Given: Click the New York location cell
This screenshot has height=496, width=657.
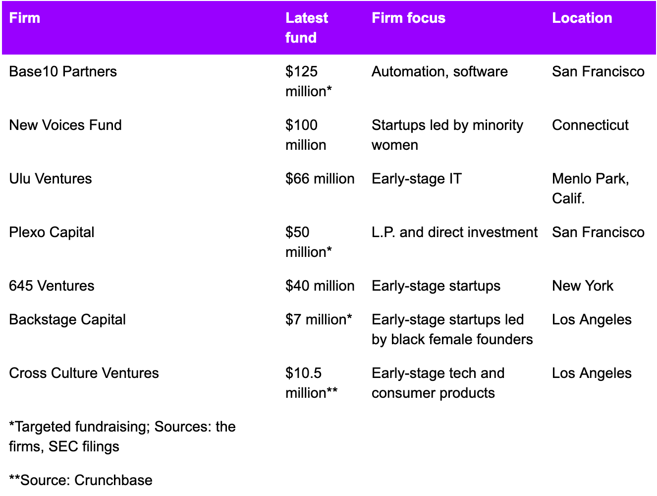Looking at the screenshot, I should pyautogui.click(x=583, y=286).
